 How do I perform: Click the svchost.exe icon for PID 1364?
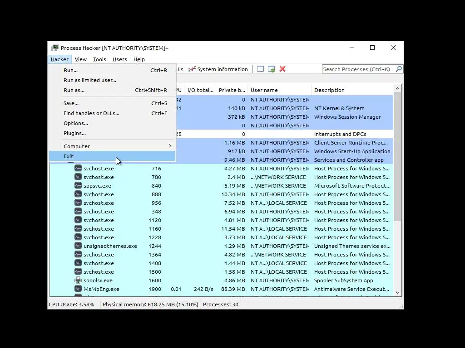[78, 254]
